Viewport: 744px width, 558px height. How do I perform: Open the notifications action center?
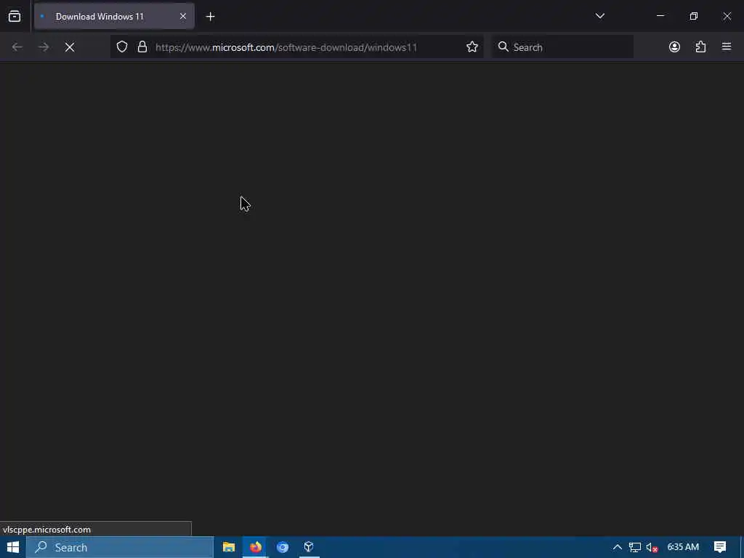[720, 547]
